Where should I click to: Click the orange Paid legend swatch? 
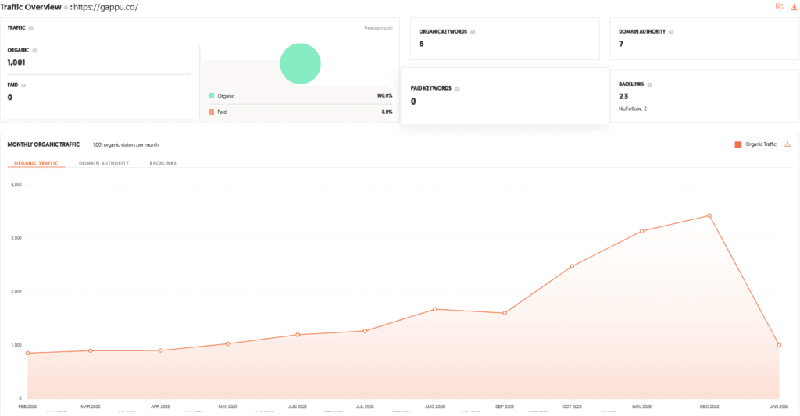point(211,112)
